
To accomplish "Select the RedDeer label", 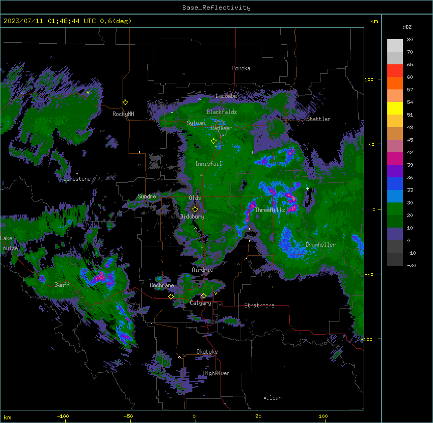I will [222, 128].
